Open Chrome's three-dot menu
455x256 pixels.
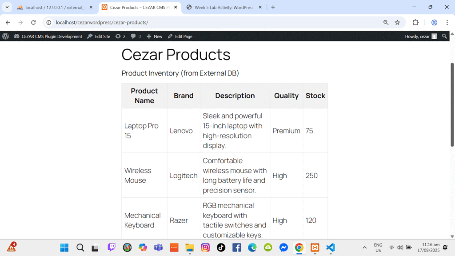[x=447, y=22]
